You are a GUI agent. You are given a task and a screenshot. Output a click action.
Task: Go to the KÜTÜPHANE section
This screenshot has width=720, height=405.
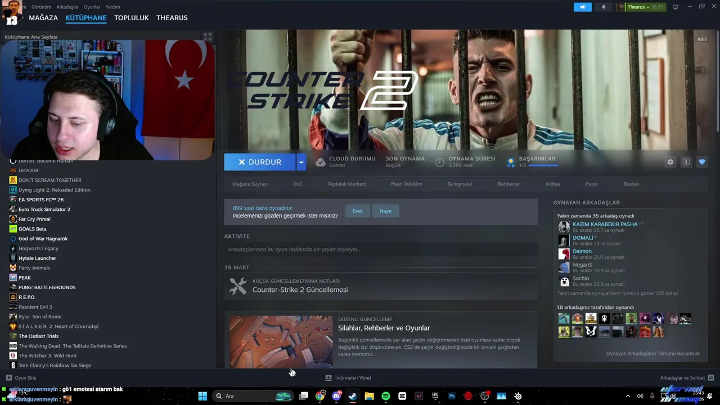click(x=86, y=18)
